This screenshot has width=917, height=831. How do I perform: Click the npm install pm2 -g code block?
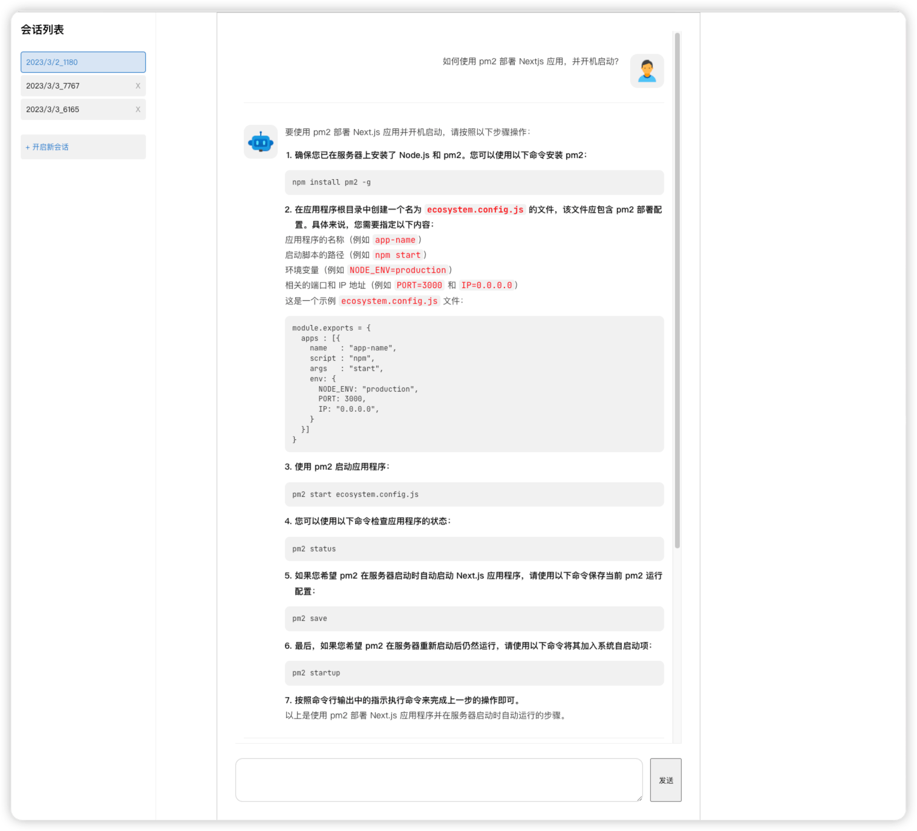click(x=474, y=182)
